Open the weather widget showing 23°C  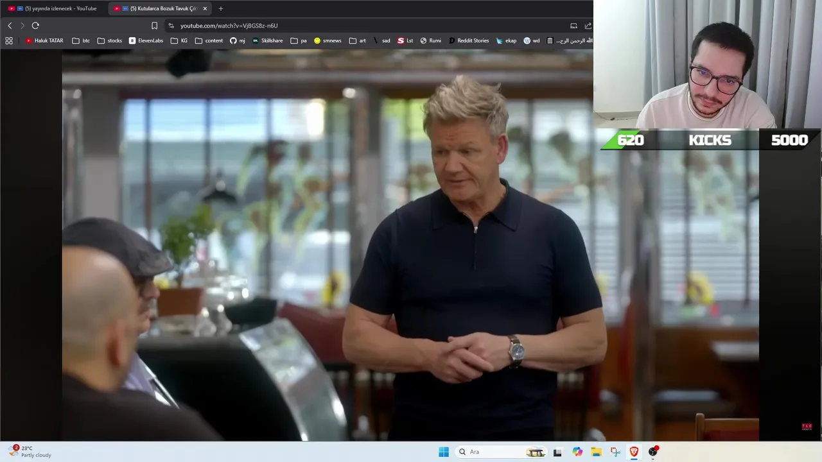31,452
